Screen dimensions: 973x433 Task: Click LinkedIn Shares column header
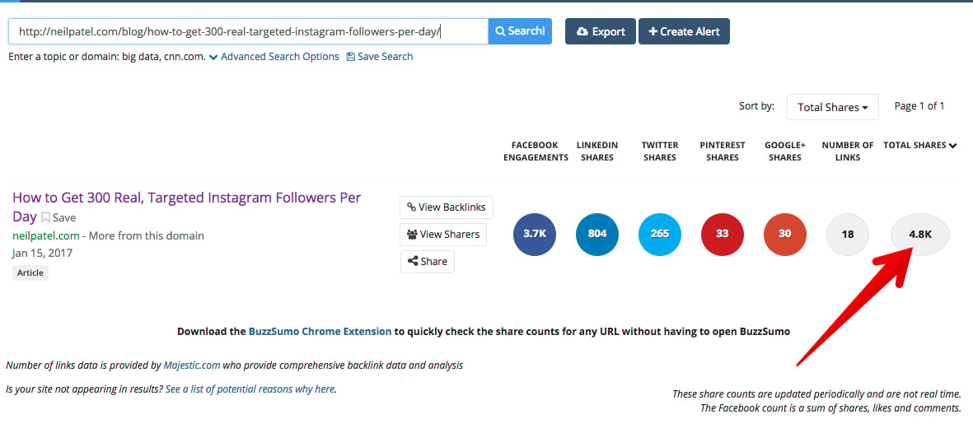click(597, 151)
